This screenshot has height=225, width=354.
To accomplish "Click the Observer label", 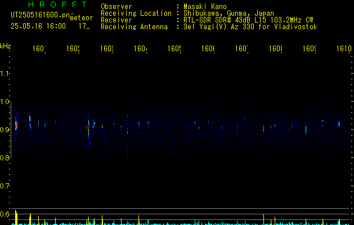I will click(116, 6).
